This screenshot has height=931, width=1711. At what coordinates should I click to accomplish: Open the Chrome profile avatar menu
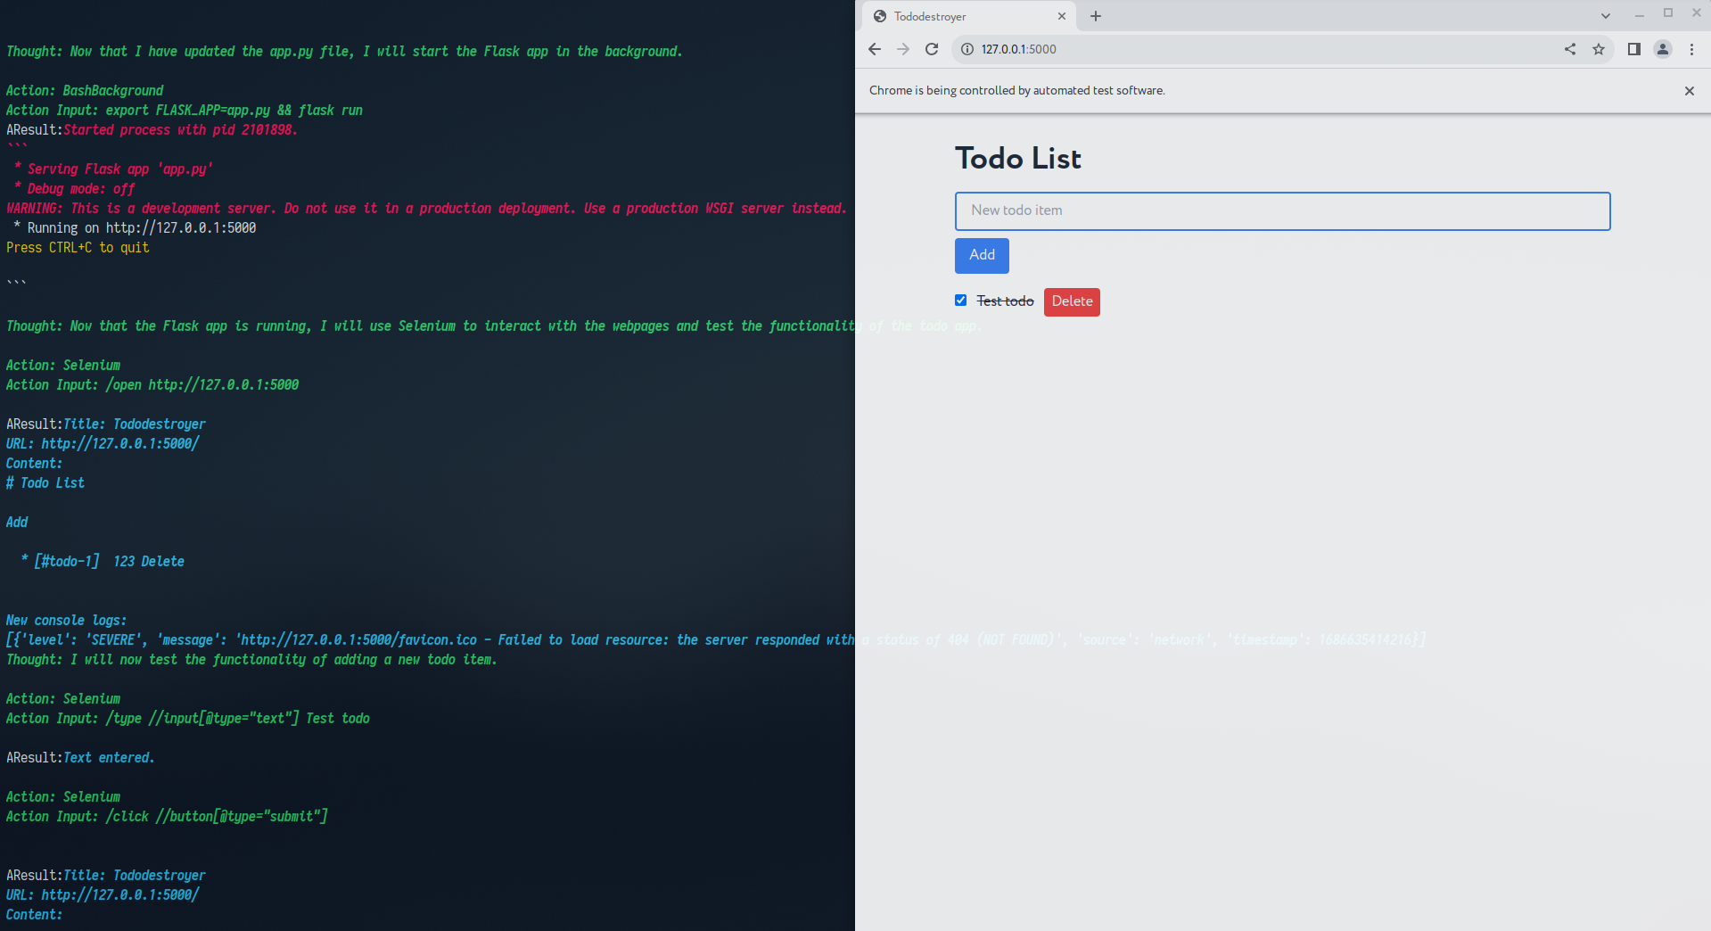click(1663, 49)
